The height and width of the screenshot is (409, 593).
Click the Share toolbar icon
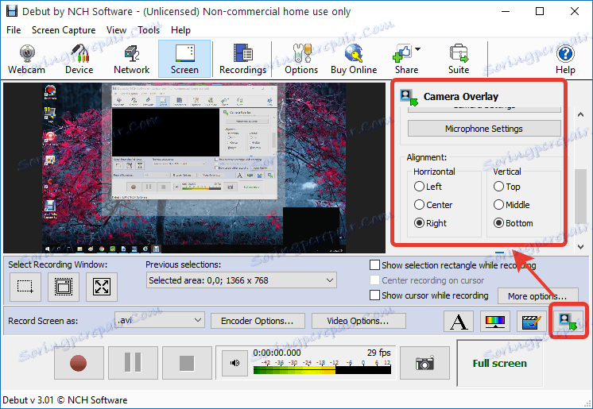[406, 60]
